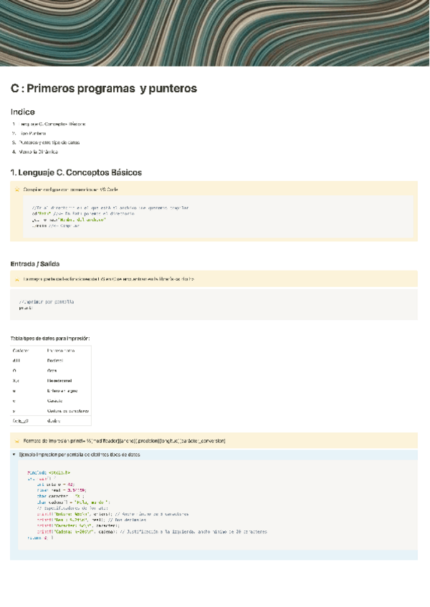Click the icon in the Entrada/Salida library callout
Screen dimensions: 430x607
pos(16,278)
